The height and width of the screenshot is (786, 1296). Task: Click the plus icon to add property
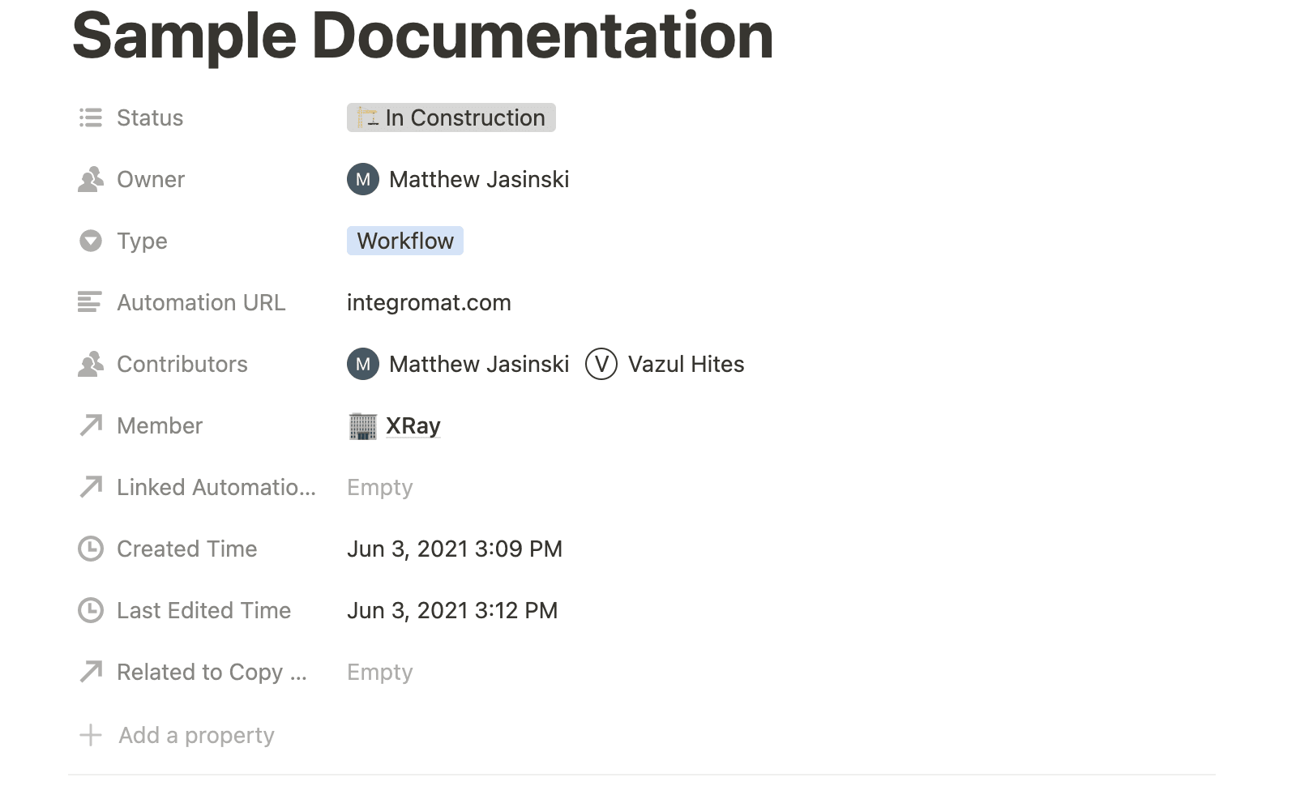pos(90,736)
